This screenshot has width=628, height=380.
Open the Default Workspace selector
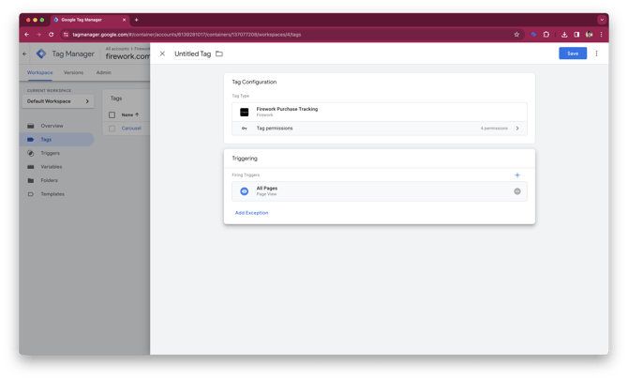59,101
